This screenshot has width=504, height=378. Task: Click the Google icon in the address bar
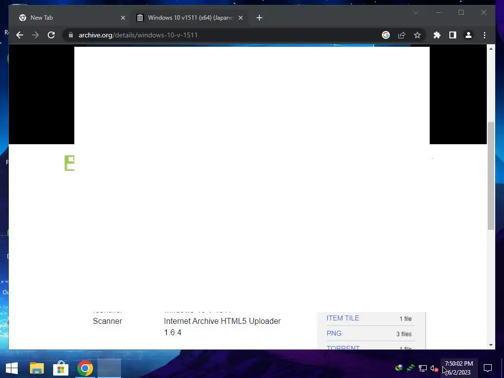click(x=386, y=35)
